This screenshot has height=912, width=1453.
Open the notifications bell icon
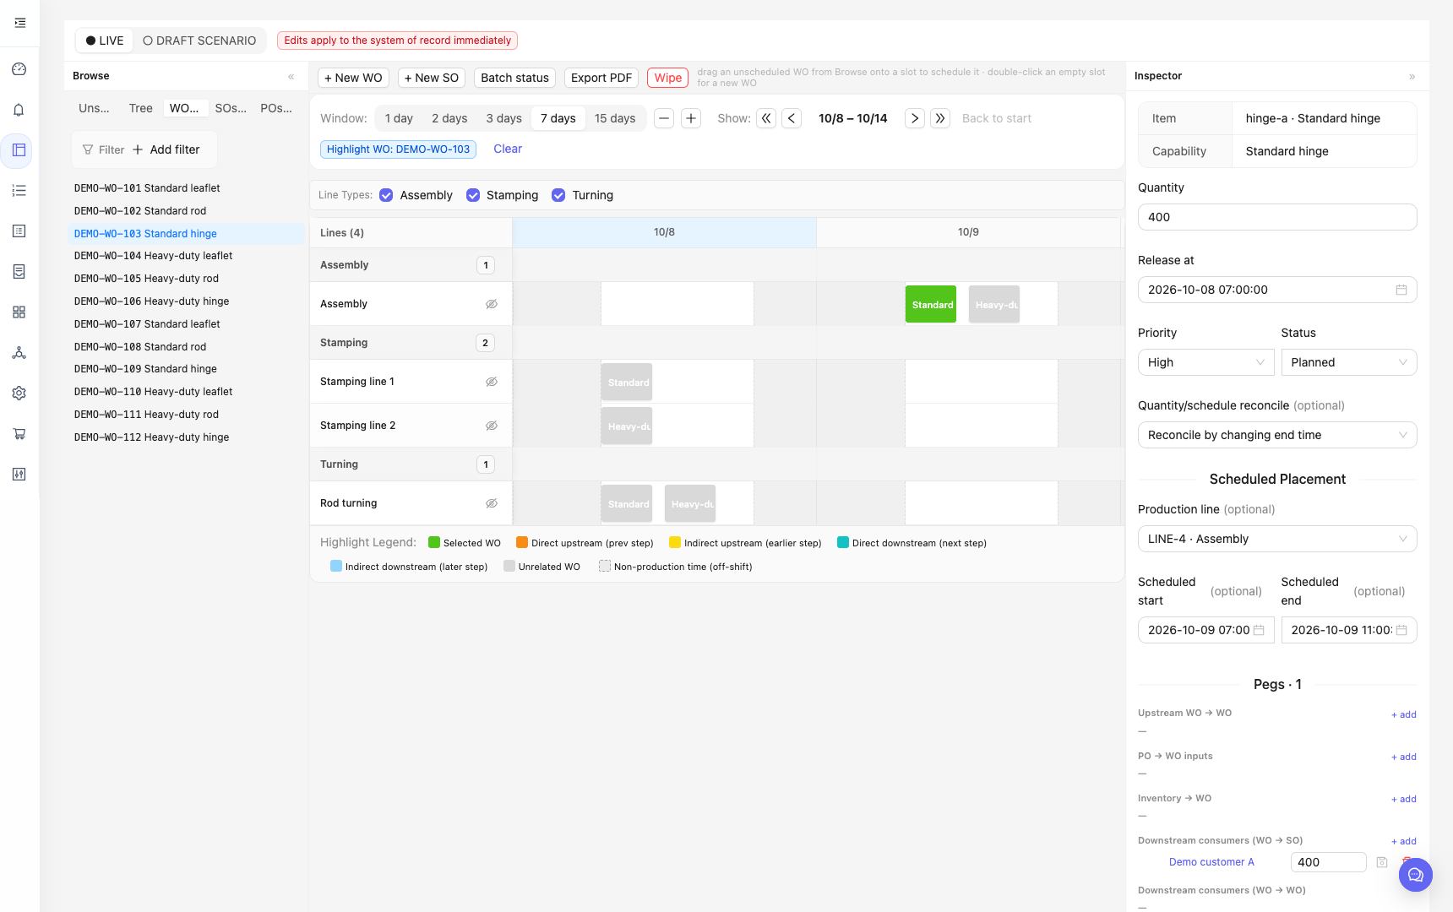19,110
